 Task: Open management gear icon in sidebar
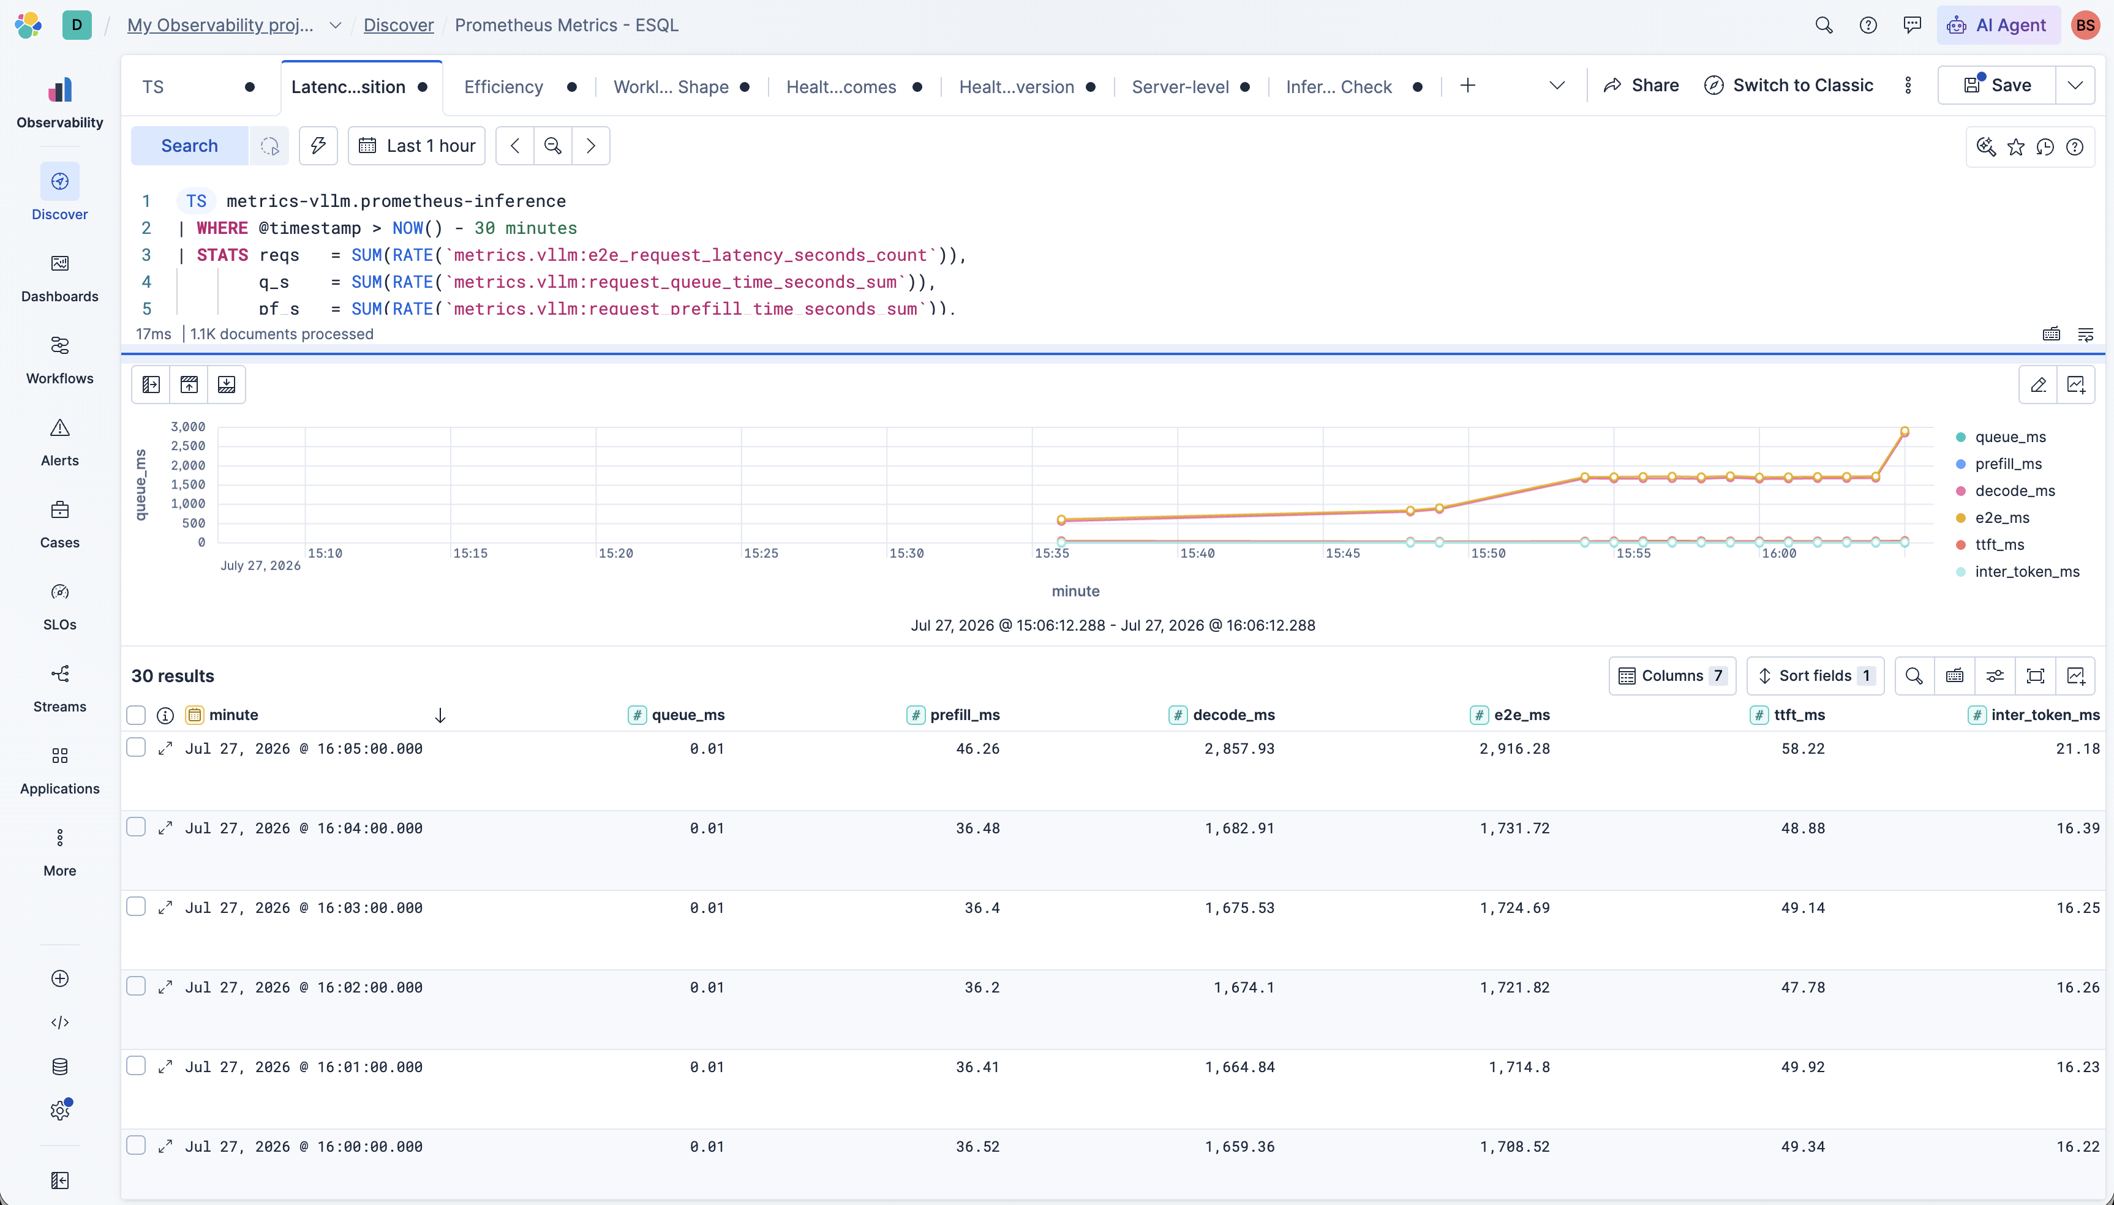(59, 1111)
